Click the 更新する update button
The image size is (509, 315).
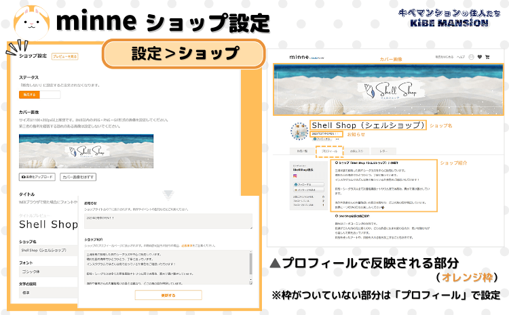[x=168, y=295]
